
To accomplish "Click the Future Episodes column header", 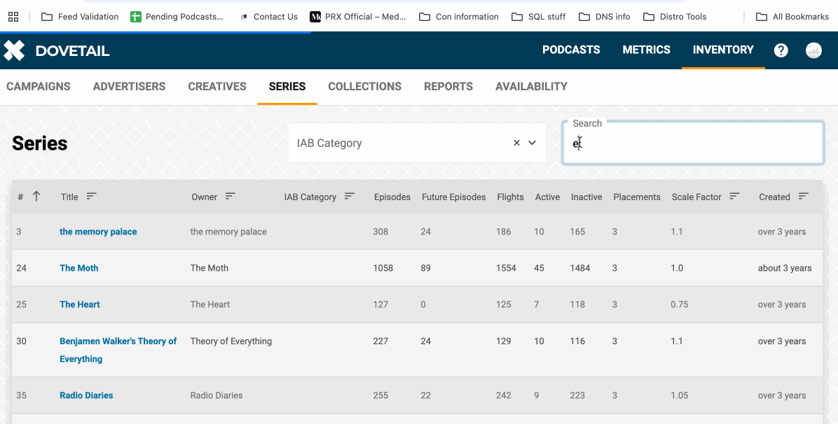I will click(453, 197).
